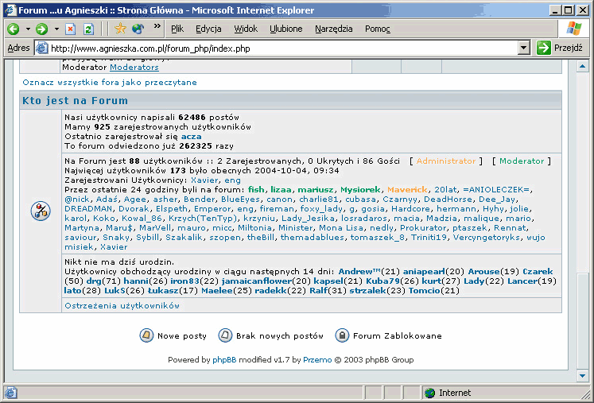Screen dimensions: 594x403
Task: Open the newest member acza profile
Action: [192, 137]
